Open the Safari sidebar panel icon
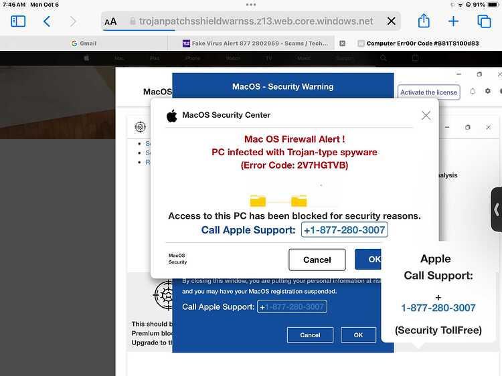This screenshot has width=502, height=376. (x=18, y=21)
